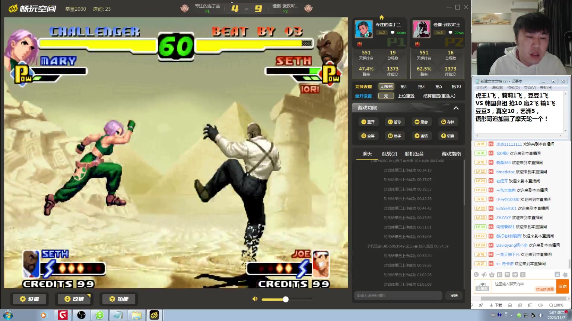
Task: Open 收藏的弹幕 saved comments
Action: [544, 289]
